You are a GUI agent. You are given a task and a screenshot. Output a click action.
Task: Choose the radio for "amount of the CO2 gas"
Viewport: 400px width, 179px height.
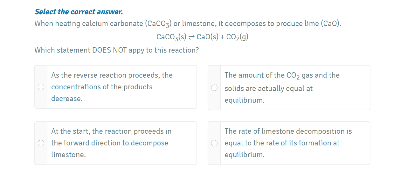point(214,87)
